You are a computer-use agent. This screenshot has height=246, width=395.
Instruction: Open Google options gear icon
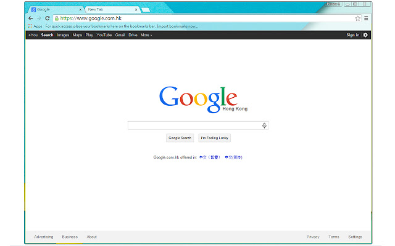[x=365, y=35]
